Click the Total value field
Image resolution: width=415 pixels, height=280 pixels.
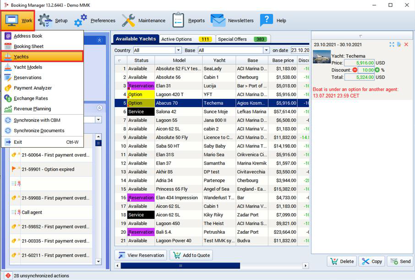coord(359,77)
